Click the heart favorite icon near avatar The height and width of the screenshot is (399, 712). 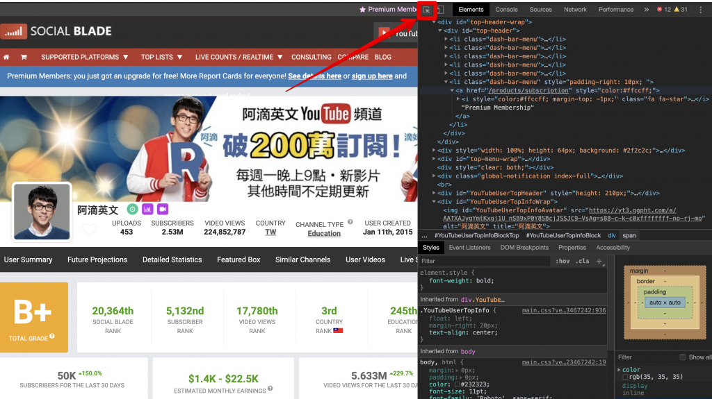(90, 230)
